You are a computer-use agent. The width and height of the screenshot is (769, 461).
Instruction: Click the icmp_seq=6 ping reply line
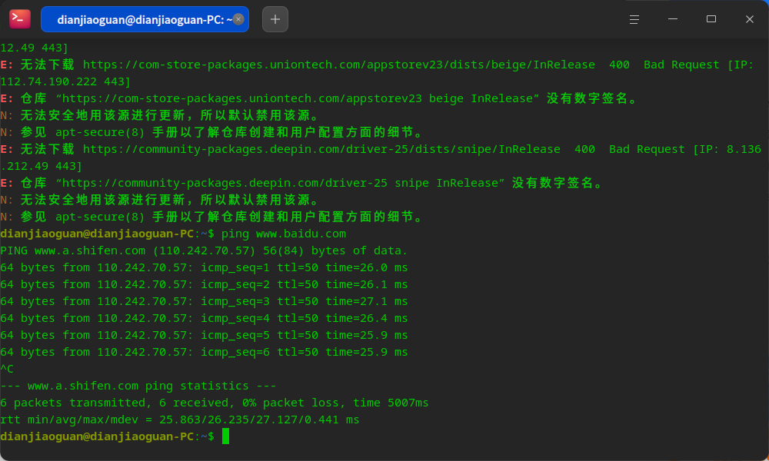204,352
